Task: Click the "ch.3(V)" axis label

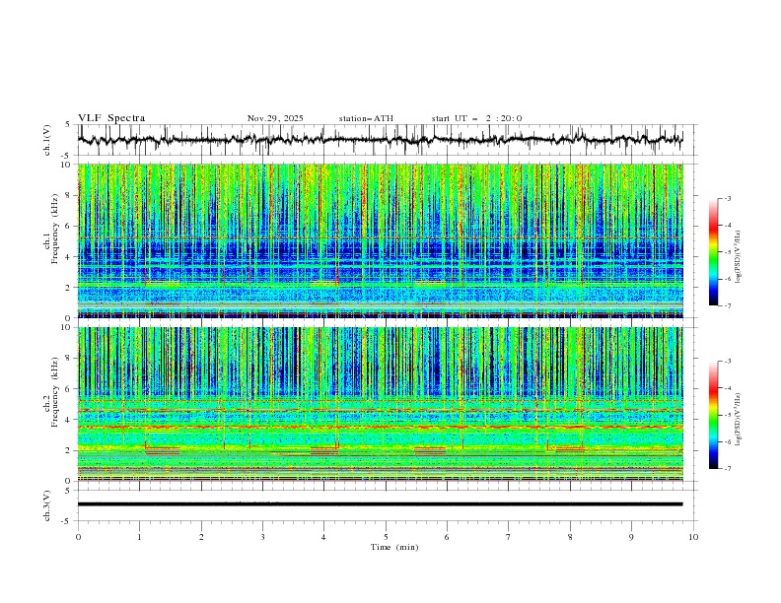Action: point(47,505)
